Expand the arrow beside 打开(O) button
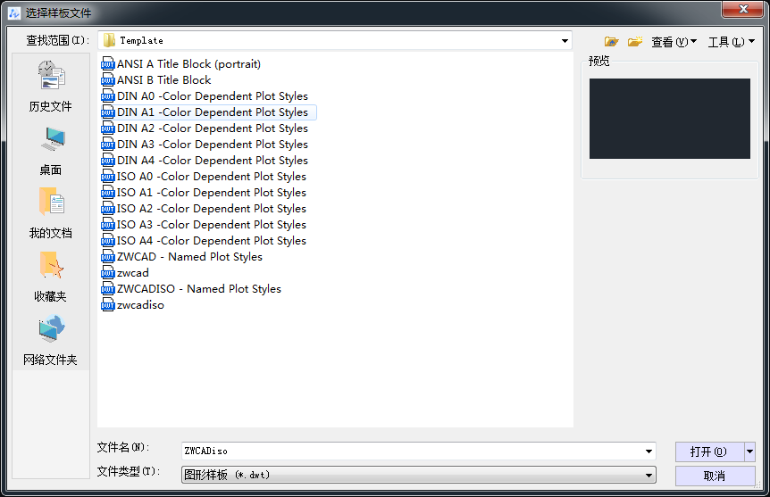Image resolution: width=770 pixels, height=497 pixels. [749, 451]
